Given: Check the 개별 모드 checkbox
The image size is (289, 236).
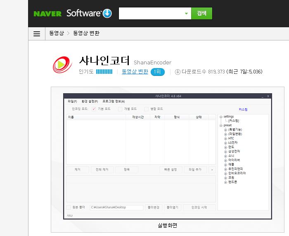Looking at the screenshot, I should tap(120, 109).
